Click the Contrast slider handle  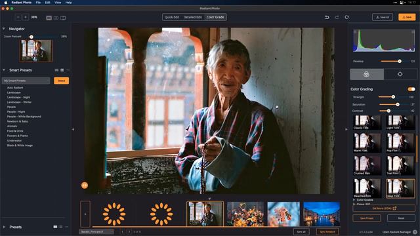click(388, 111)
